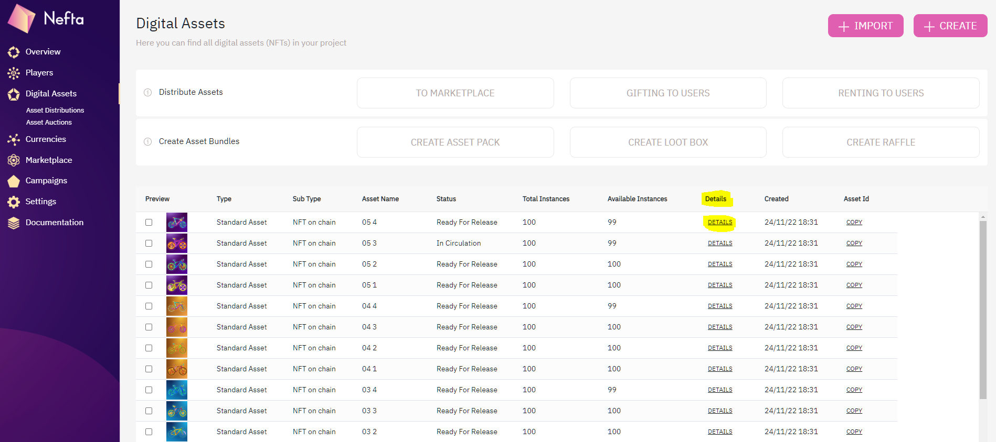Click the Players sidebar icon
996x442 pixels.
(14, 73)
